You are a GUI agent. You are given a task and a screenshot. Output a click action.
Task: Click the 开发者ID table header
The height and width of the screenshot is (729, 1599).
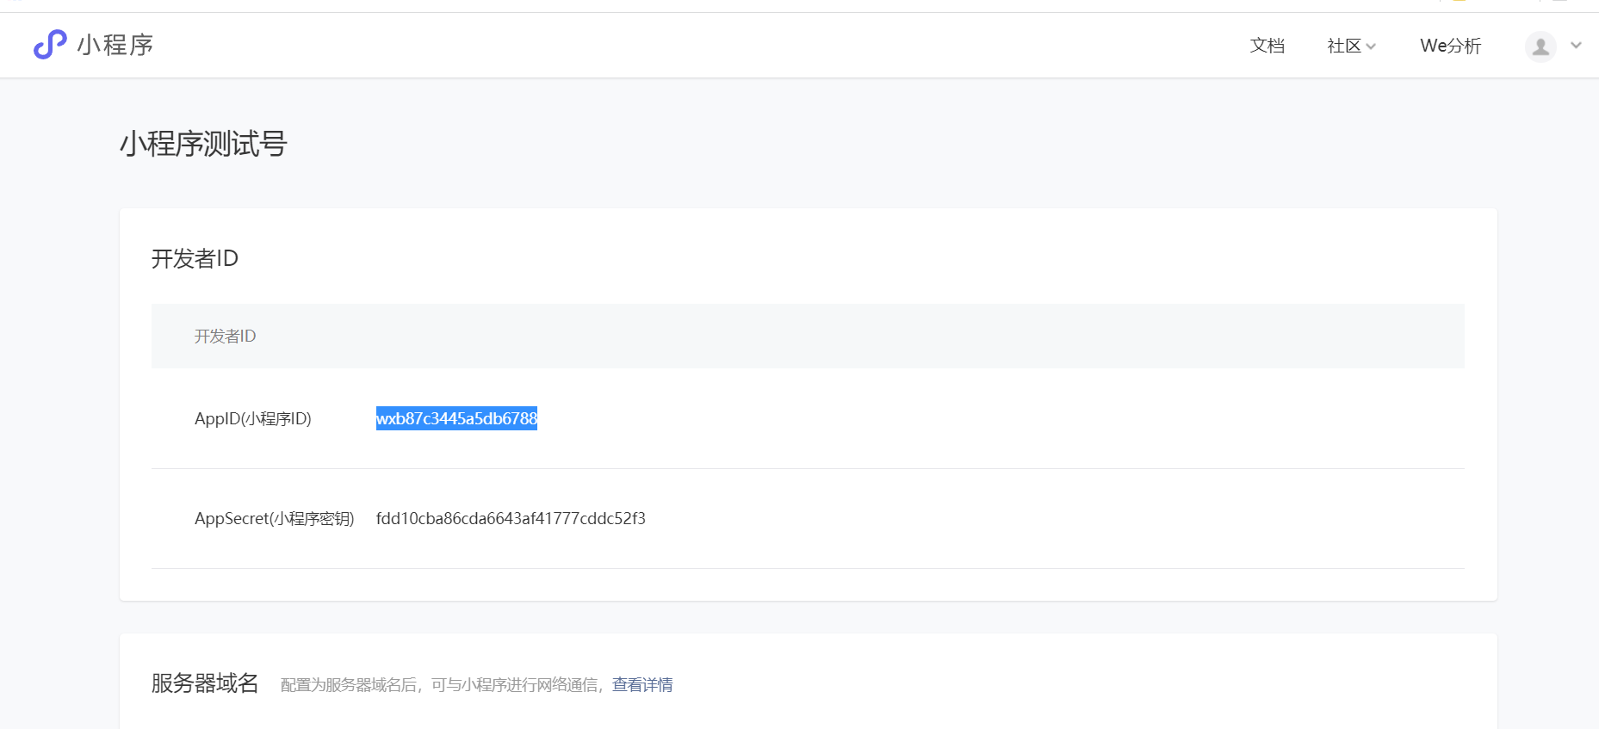[x=225, y=336]
